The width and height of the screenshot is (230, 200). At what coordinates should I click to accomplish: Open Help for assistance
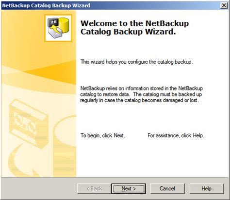click(x=207, y=189)
